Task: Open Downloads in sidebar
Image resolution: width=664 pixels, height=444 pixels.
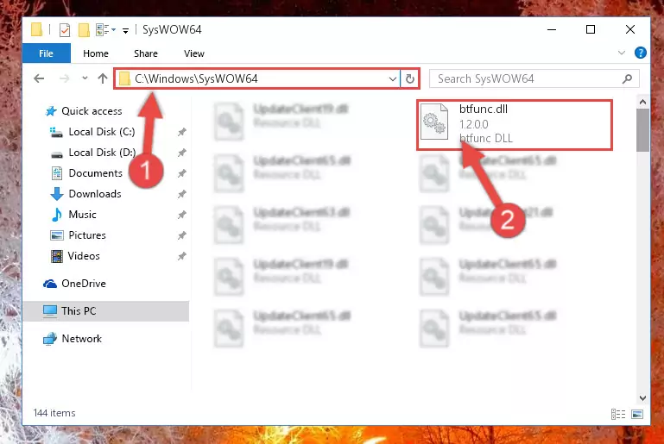Action: pos(85,194)
